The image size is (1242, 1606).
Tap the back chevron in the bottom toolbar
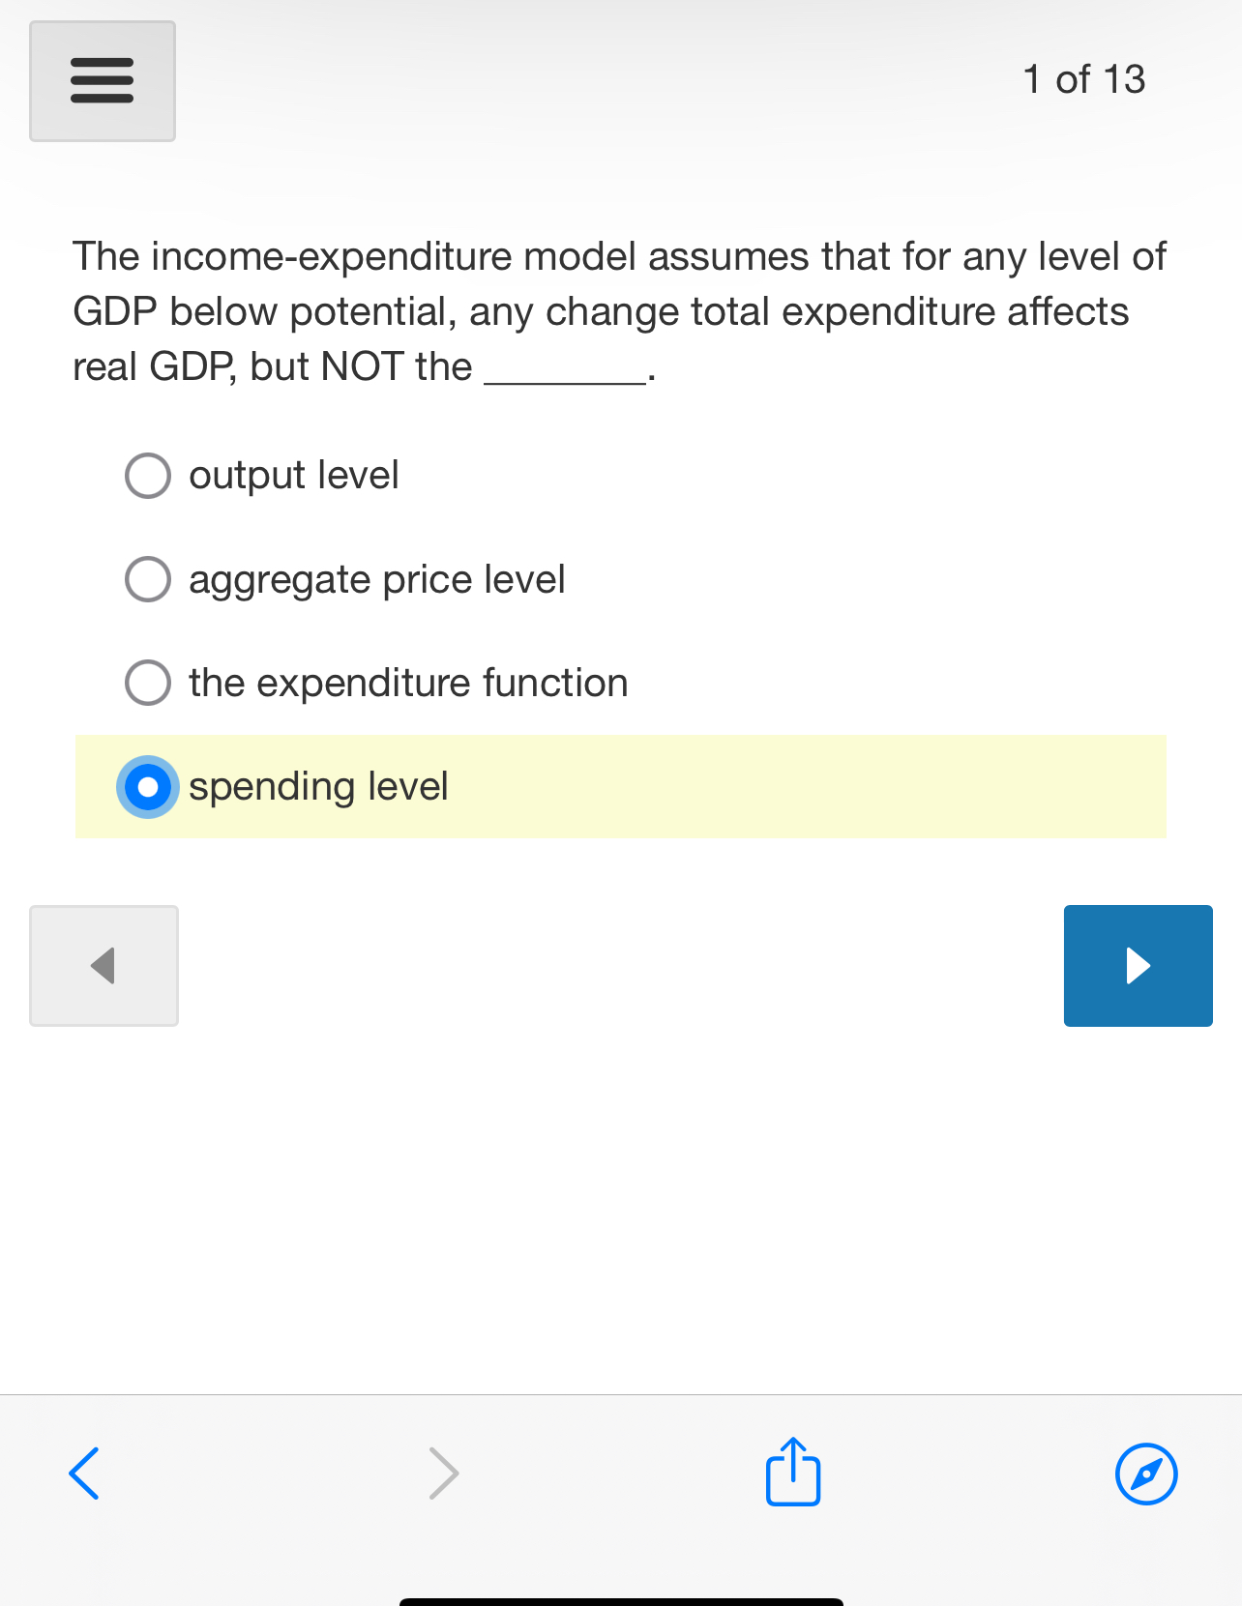coord(84,1474)
